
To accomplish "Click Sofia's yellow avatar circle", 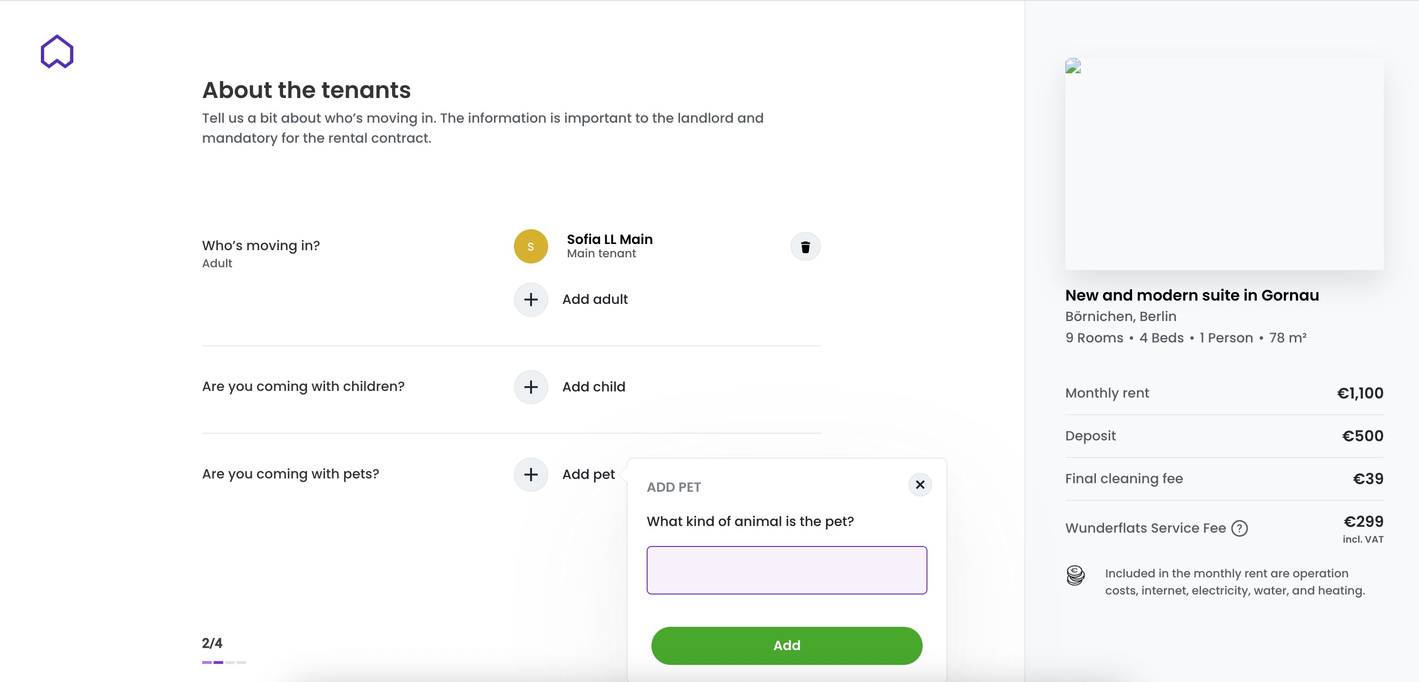I will tap(531, 247).
